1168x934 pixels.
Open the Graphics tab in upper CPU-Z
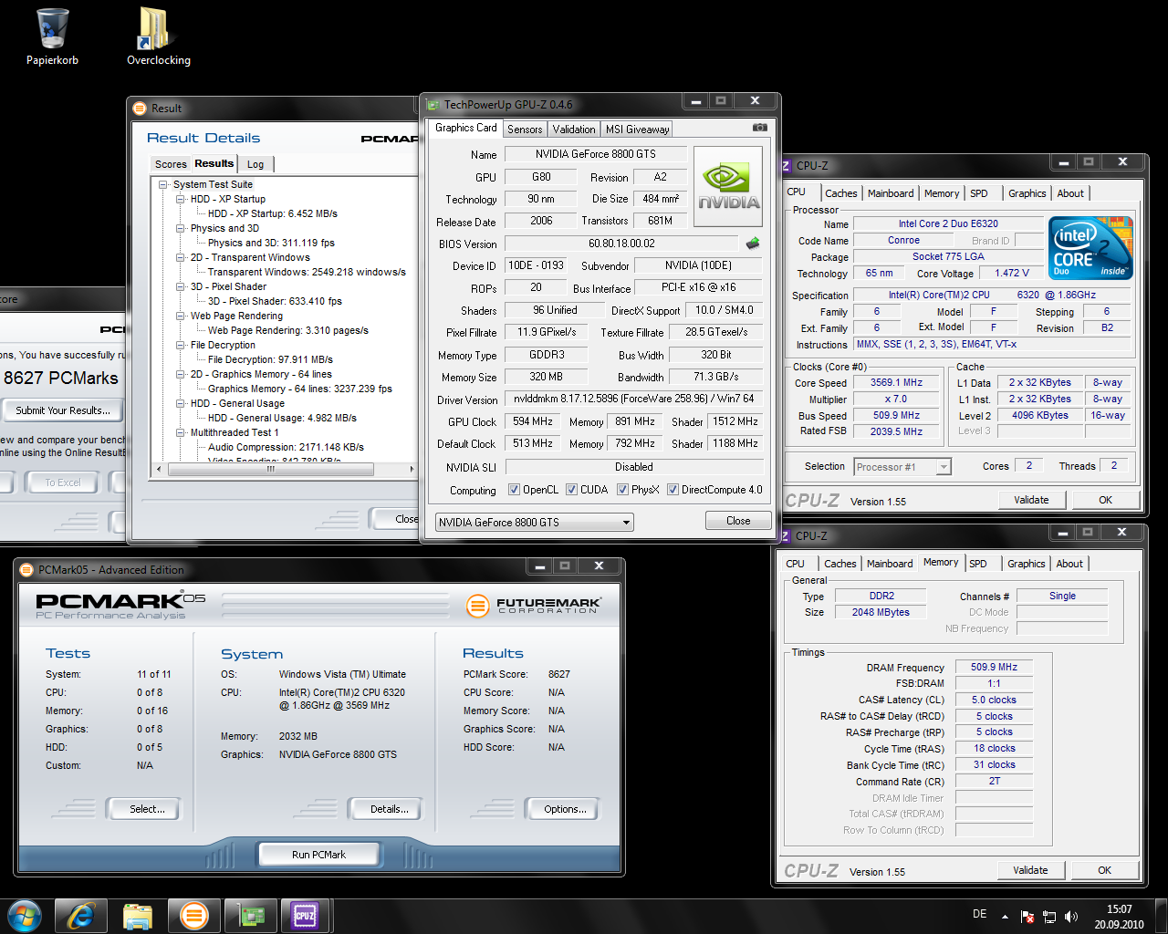tap(1027, 193)
